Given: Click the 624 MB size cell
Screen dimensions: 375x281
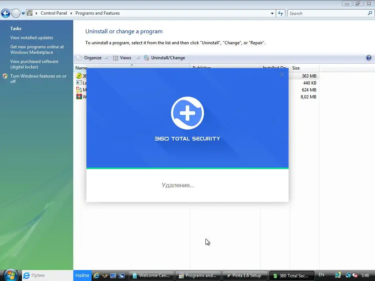Looking at the screenshot, I should click(x=309, y=90).
